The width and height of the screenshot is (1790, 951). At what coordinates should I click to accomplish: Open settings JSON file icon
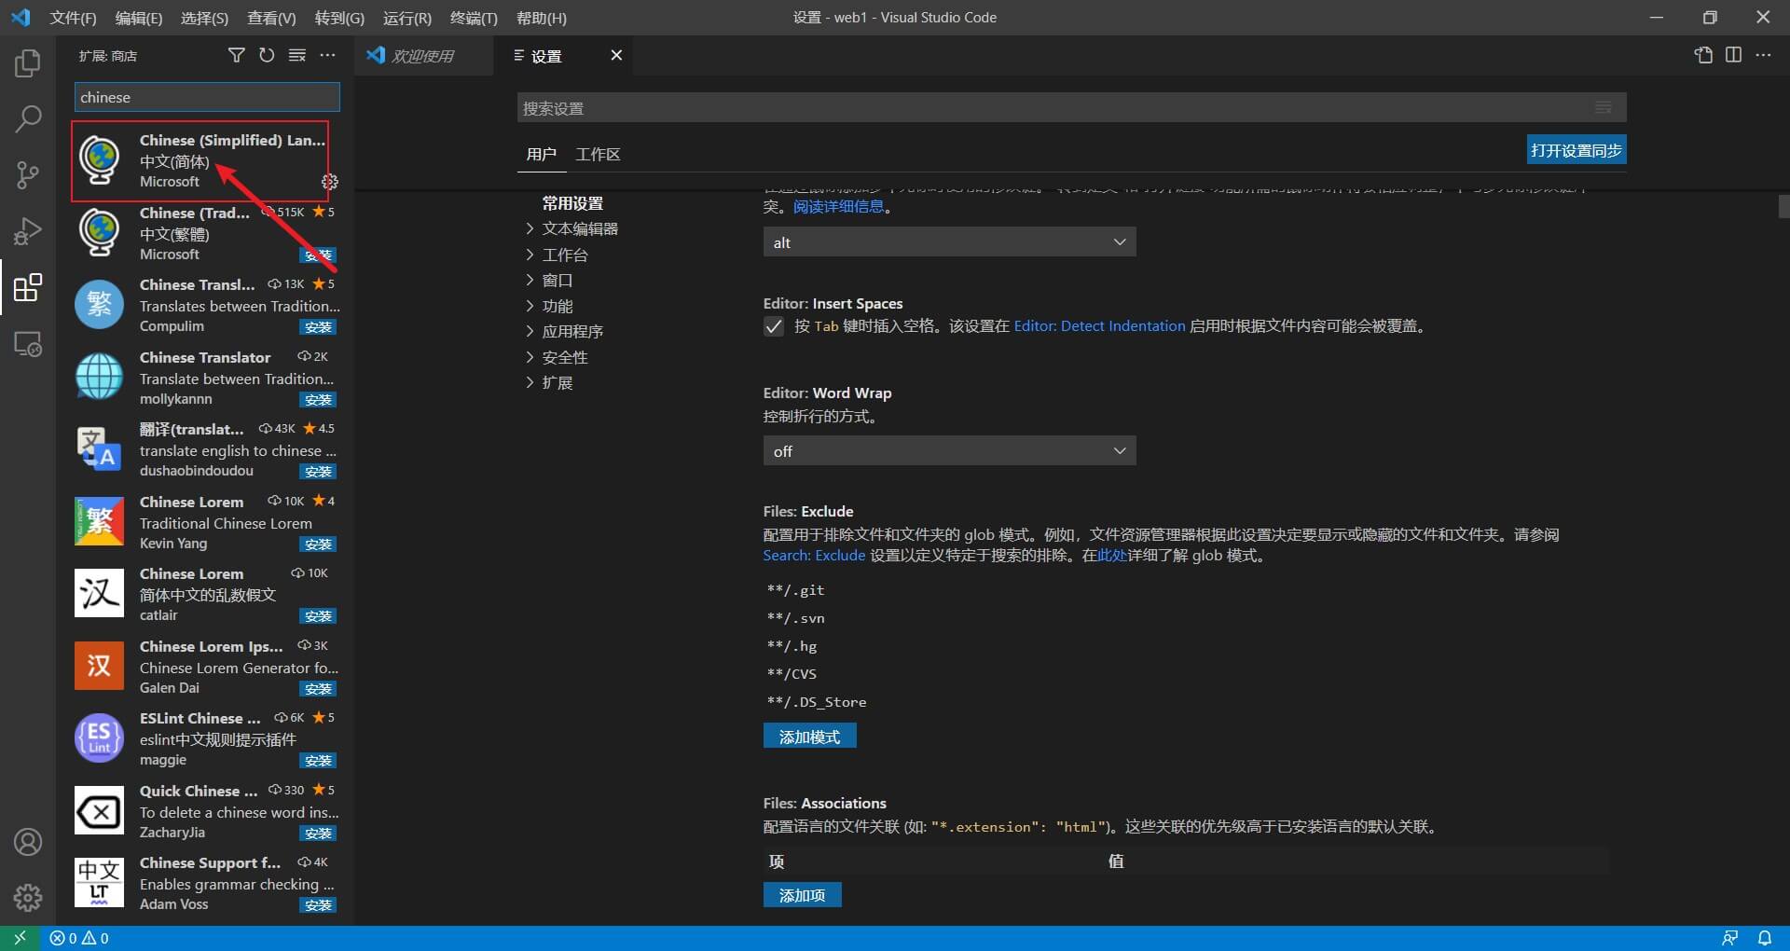coord(1703,55)
